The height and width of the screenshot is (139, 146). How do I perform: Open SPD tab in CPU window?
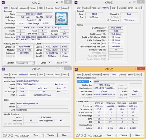coord(41,8)
